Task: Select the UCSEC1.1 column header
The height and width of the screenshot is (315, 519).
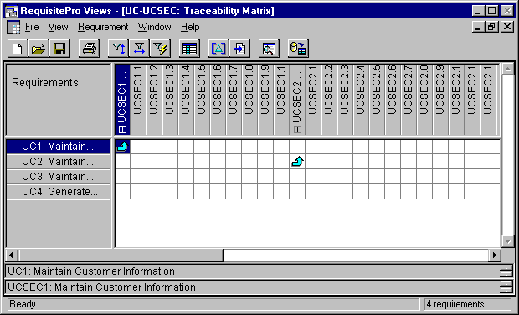Action: [138, 100]
